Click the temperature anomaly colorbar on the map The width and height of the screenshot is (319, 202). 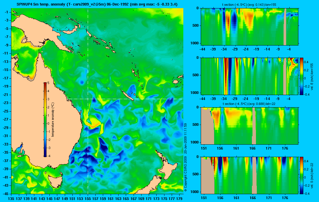coord(45,120)
